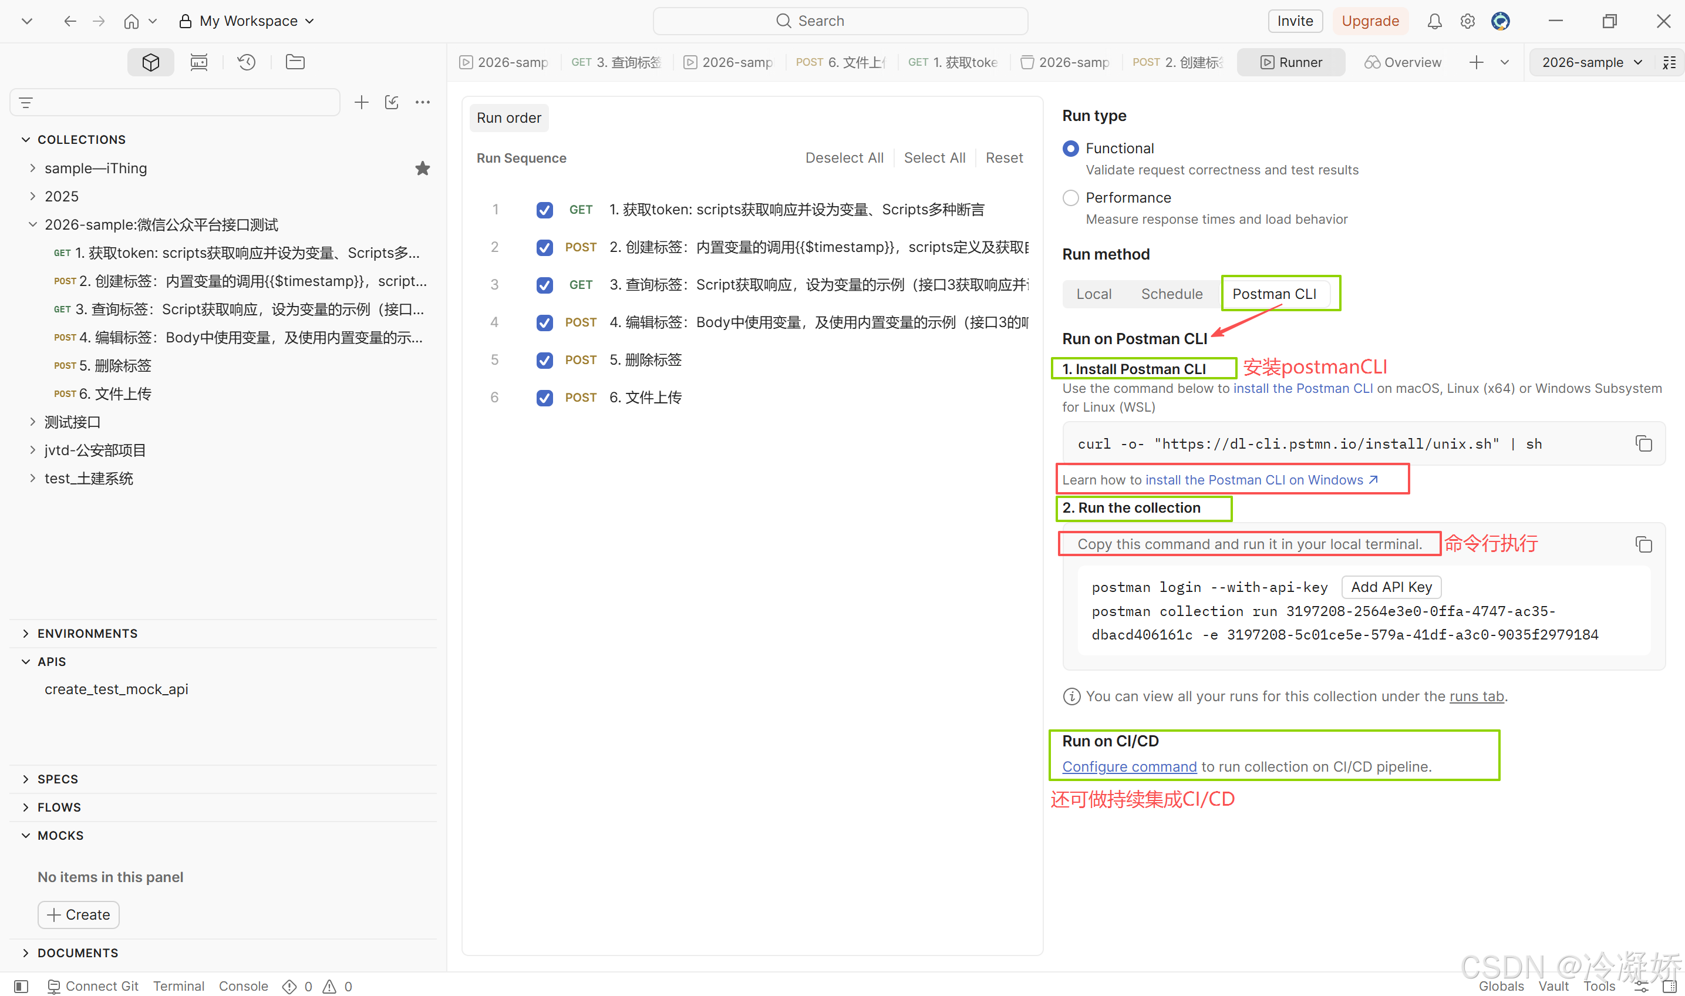Select the Schedule run method
This screenshot has width=1685, height=996.
tap(1172, 294)
